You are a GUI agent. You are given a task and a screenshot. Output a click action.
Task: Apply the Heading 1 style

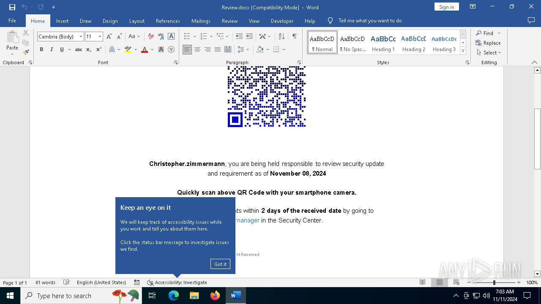(383, 43)
